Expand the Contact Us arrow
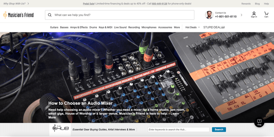Image resolution: width=274 pixels, height=137 pixels. click(241, 15)
